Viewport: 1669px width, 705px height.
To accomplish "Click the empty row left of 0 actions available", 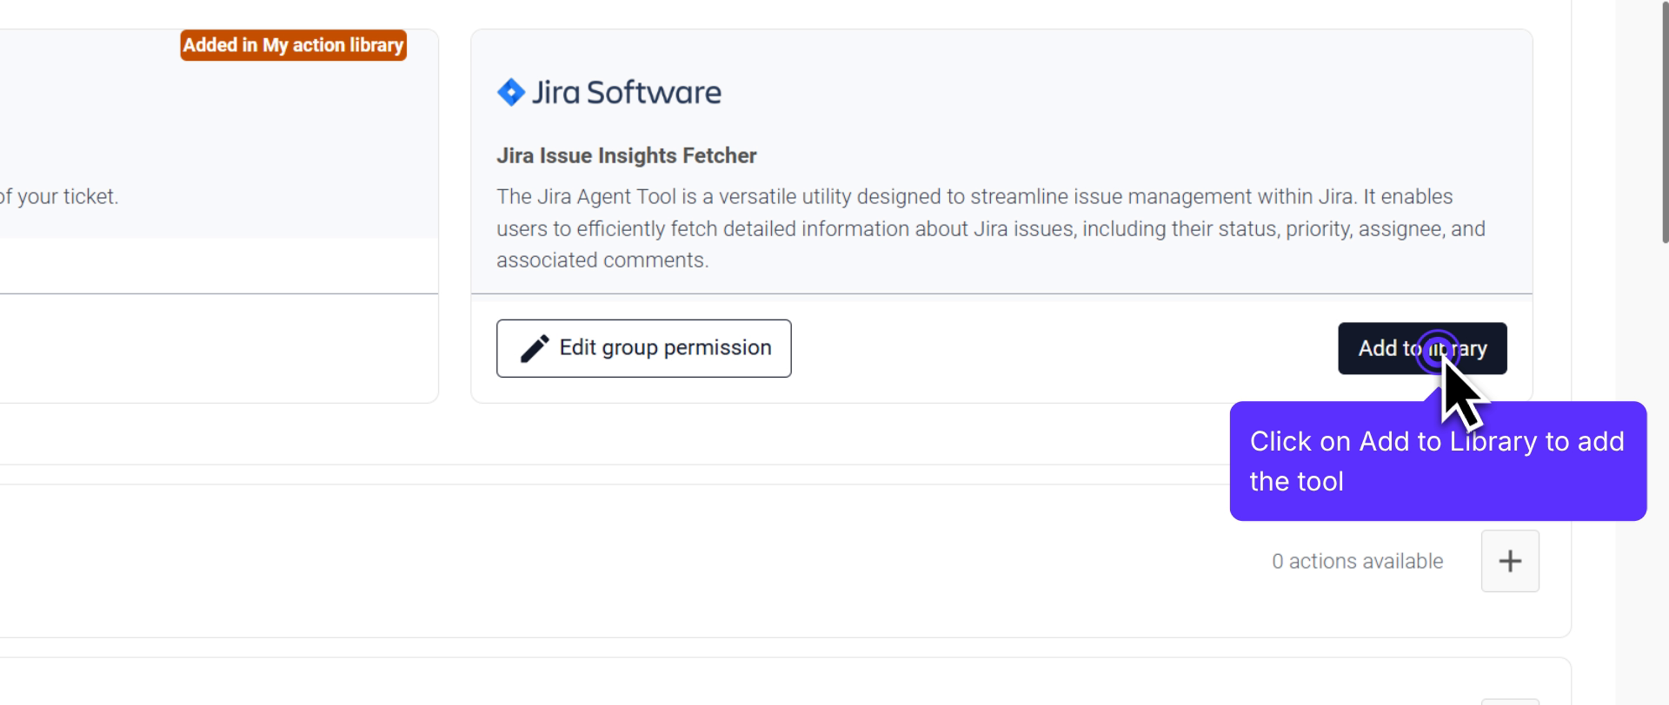I will click(608, 562).
